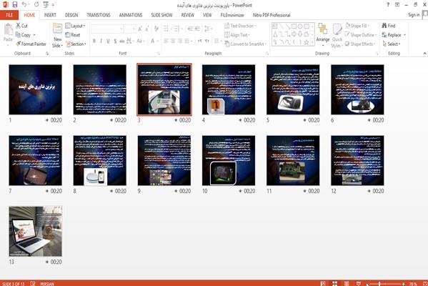The height and width of the screenshot is (286, 428).
Task: Switch to the SLIDE SHOW tab
Action: click(162, 15)
